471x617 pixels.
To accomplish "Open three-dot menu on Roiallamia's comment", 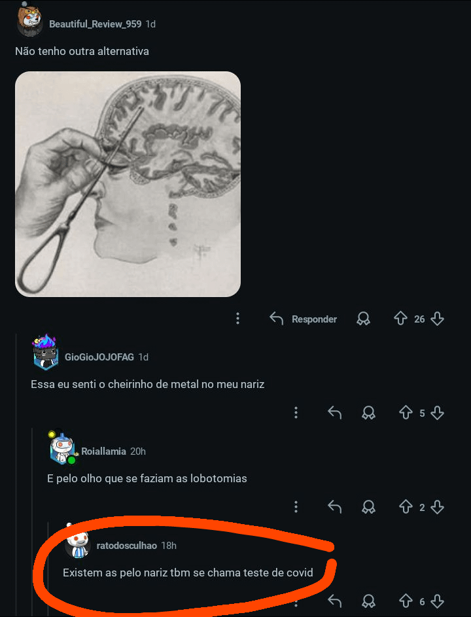I will (296, 507).
